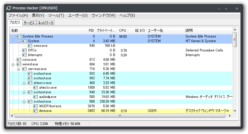This screenshot has height=134, width=248.
Task: Click the icon beside System process
Action: click(x=24, y=41)
